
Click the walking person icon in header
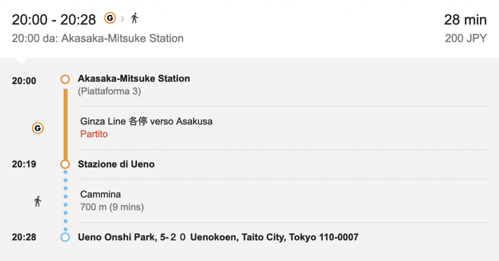point(135,18)
